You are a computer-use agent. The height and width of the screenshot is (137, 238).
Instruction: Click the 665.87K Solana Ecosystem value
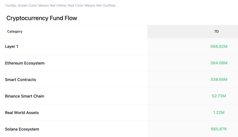coord(219,129)
